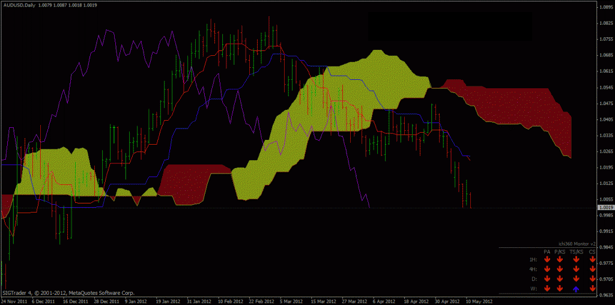
Task: Click the current price tag 1.0019
Action: pyautogui.click(x=605, y=208)
